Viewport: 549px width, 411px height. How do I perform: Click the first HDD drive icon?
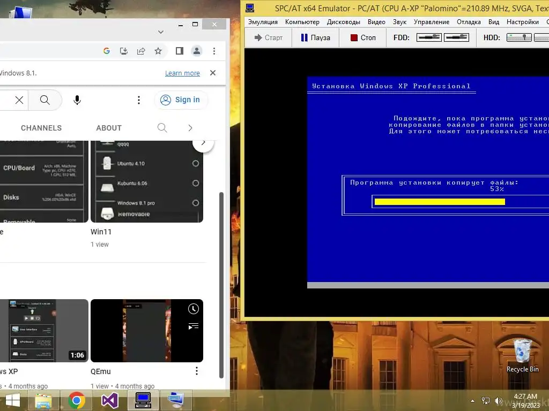click(519, 37)
